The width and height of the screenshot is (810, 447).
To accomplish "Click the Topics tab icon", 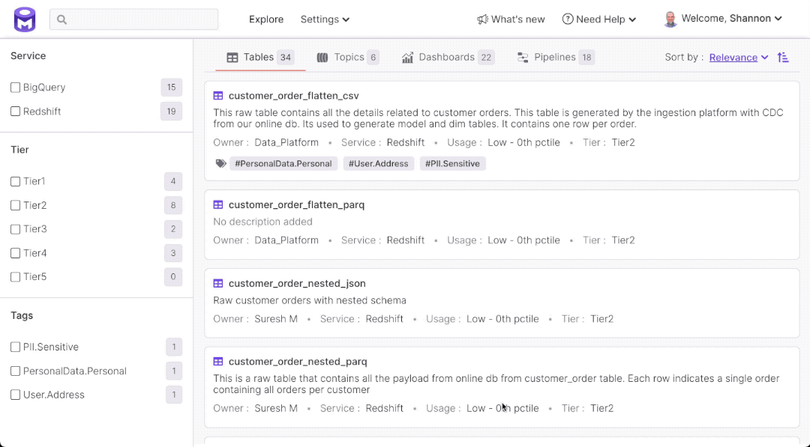I will coord(322,56).
